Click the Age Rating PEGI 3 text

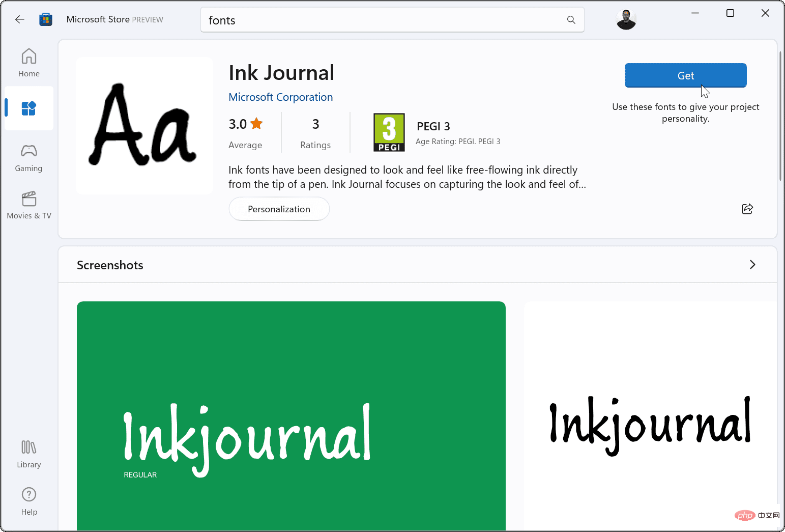(x=458, y=142)
